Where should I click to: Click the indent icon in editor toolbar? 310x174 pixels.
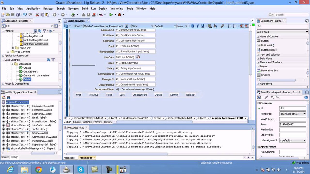[242, 26]
